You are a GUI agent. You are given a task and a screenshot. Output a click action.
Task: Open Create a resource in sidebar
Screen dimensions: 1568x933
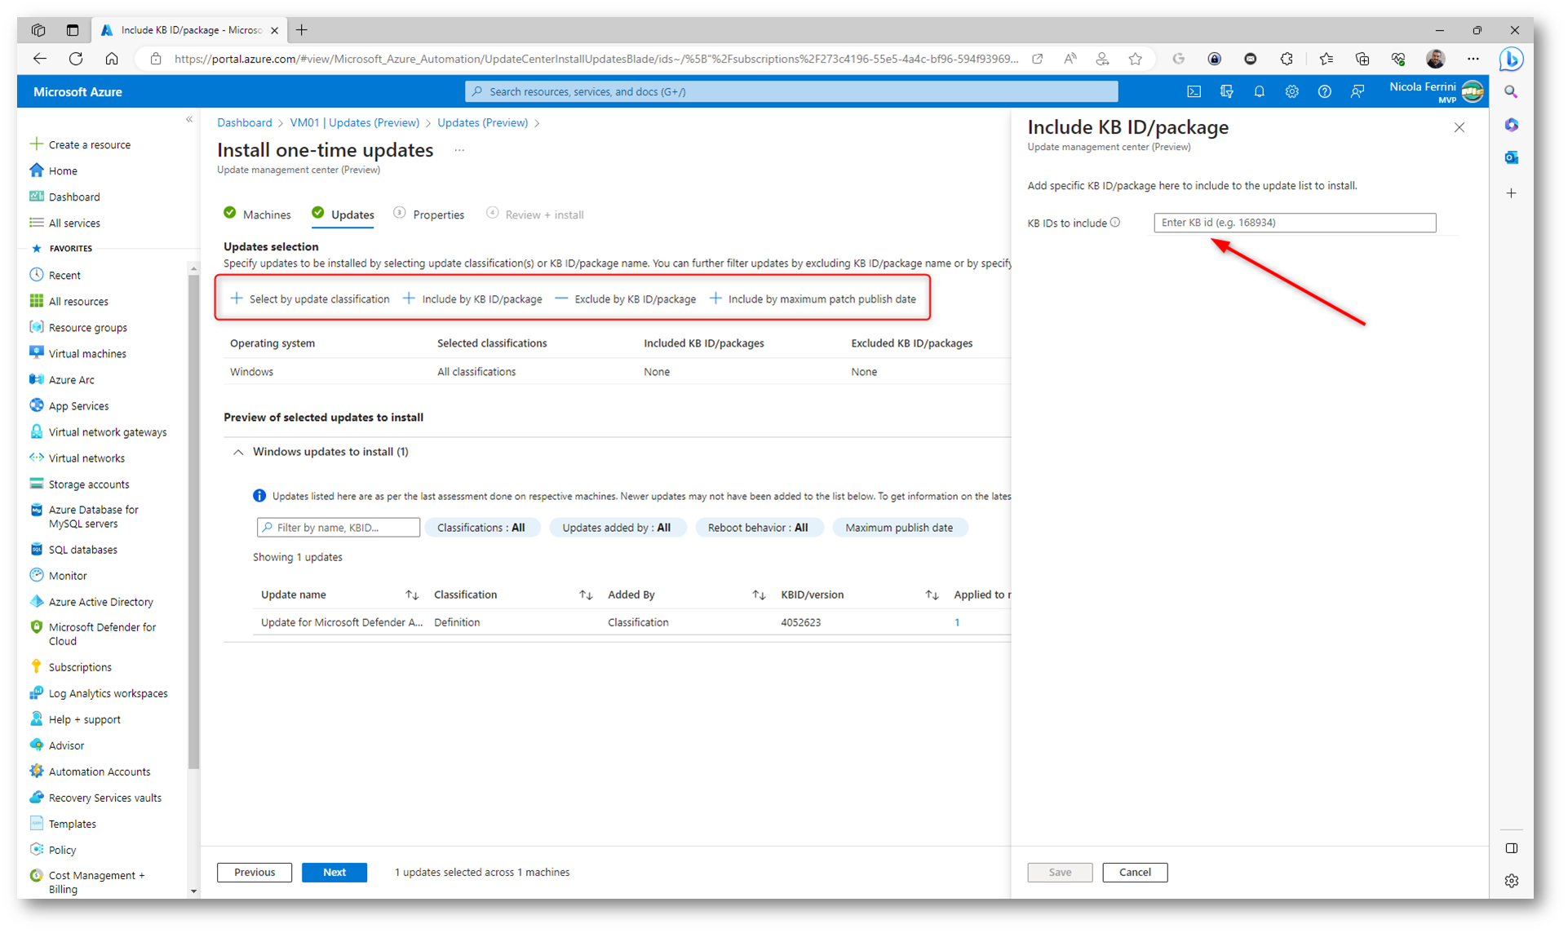point(80,144)
